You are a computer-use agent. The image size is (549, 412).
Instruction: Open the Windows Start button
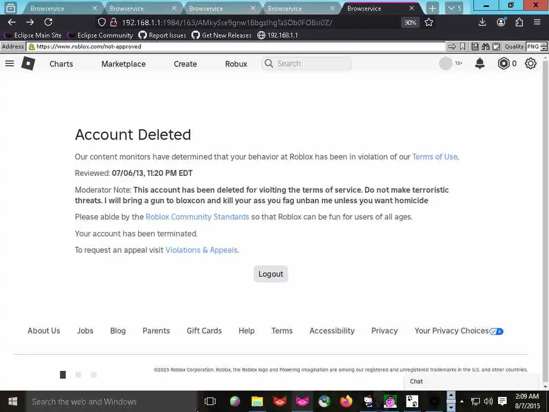tap(13, 401)
